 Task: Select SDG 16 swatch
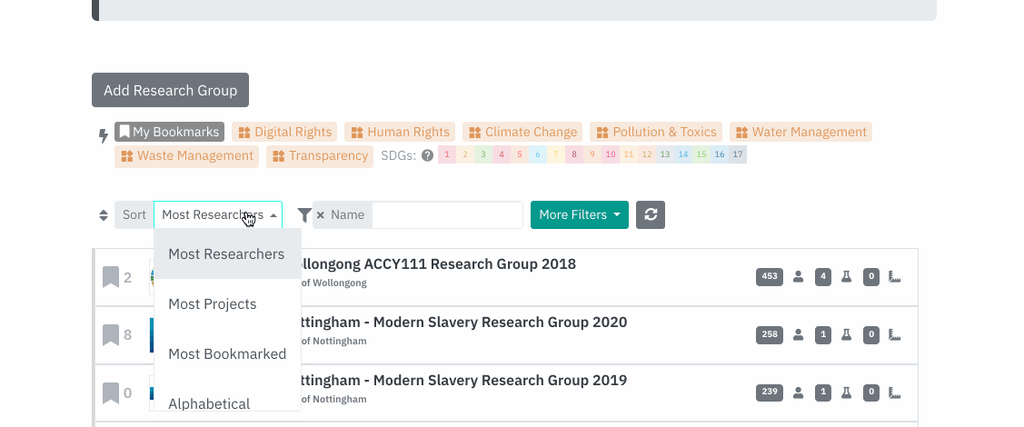(720, 154)
